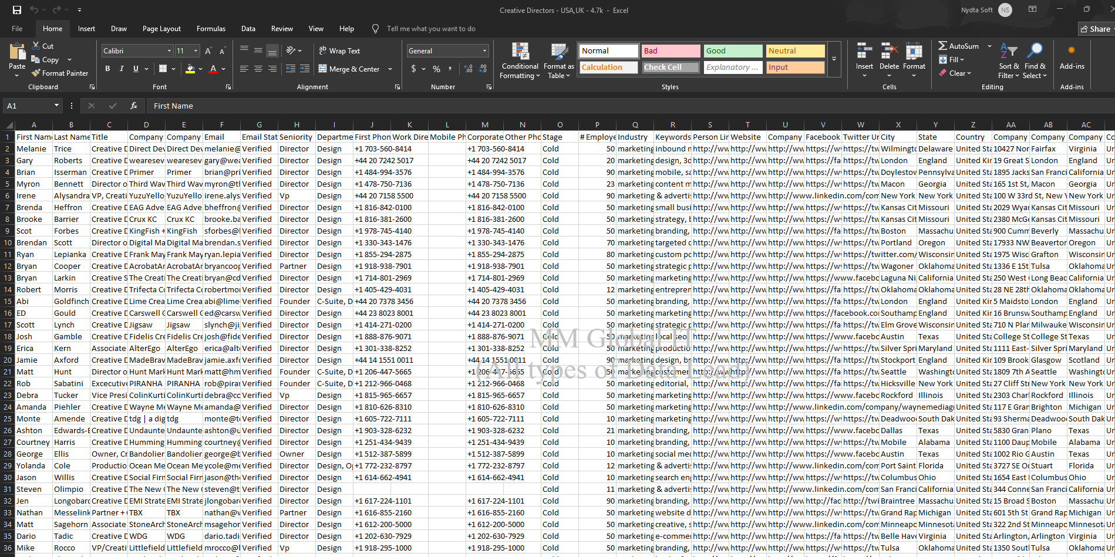Switch to the Insert tab
This screenshot has height=557, width=1115.
pos(86,29)
